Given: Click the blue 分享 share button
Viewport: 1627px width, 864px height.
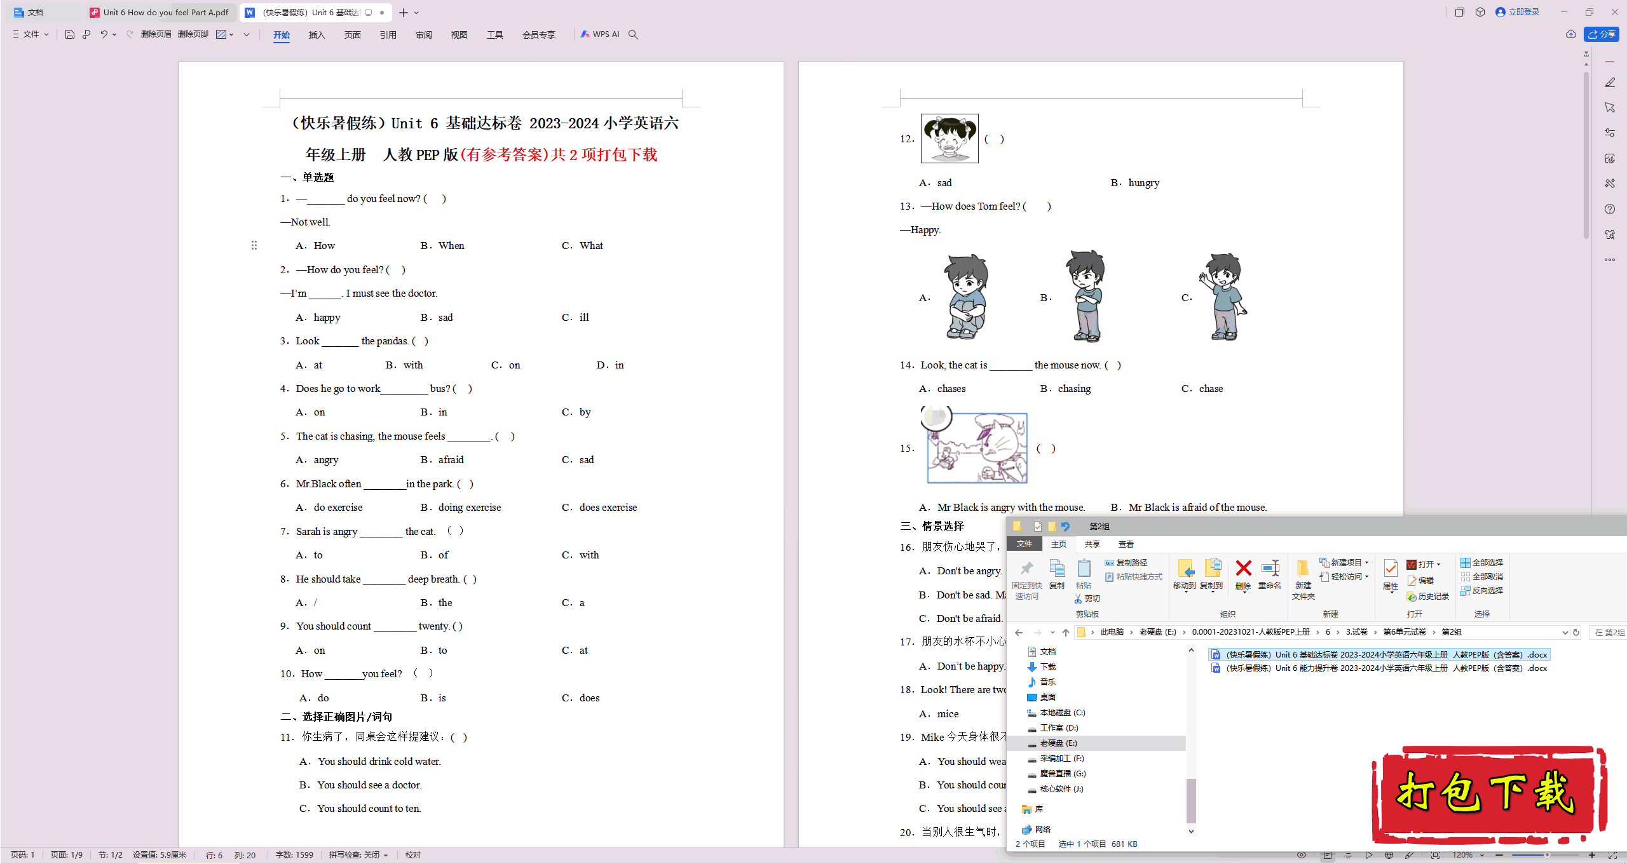Looking at the screenshot, I should pos(1602,34).
